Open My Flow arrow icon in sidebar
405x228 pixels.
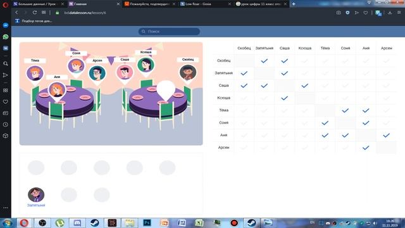tap(6, 75)
